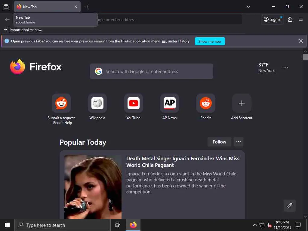This screenshot has width=308, height=231.
Task: Open the Action Center notifications icon
Action: [298, 225]
